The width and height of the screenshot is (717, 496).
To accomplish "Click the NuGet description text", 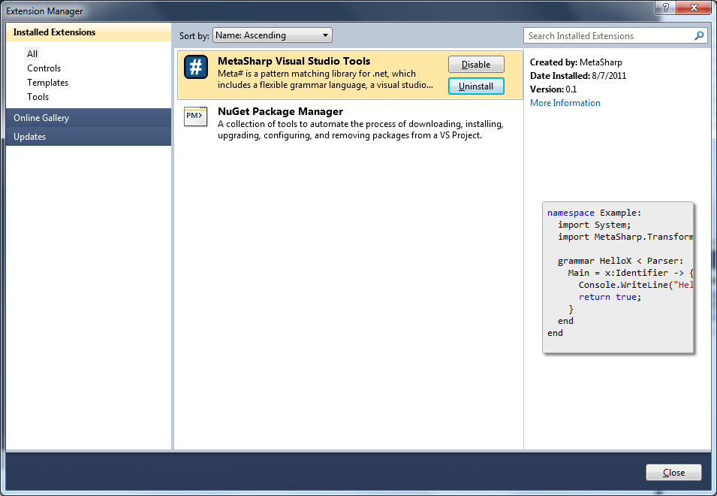I will pyautogui.click(x=360, y=129).
